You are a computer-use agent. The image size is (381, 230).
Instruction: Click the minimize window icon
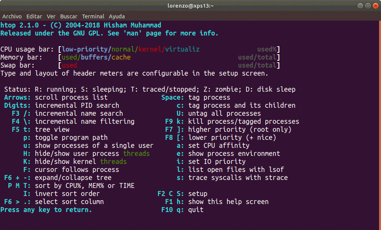click(x=360, y=6)
